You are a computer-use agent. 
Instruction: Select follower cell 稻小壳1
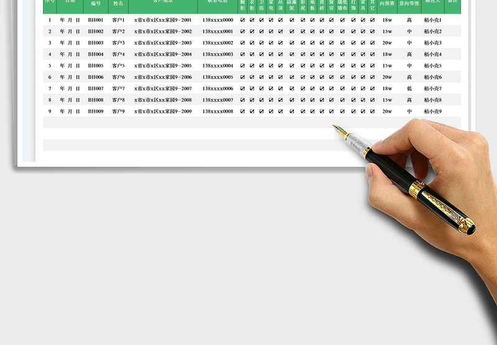coord(432,20)
